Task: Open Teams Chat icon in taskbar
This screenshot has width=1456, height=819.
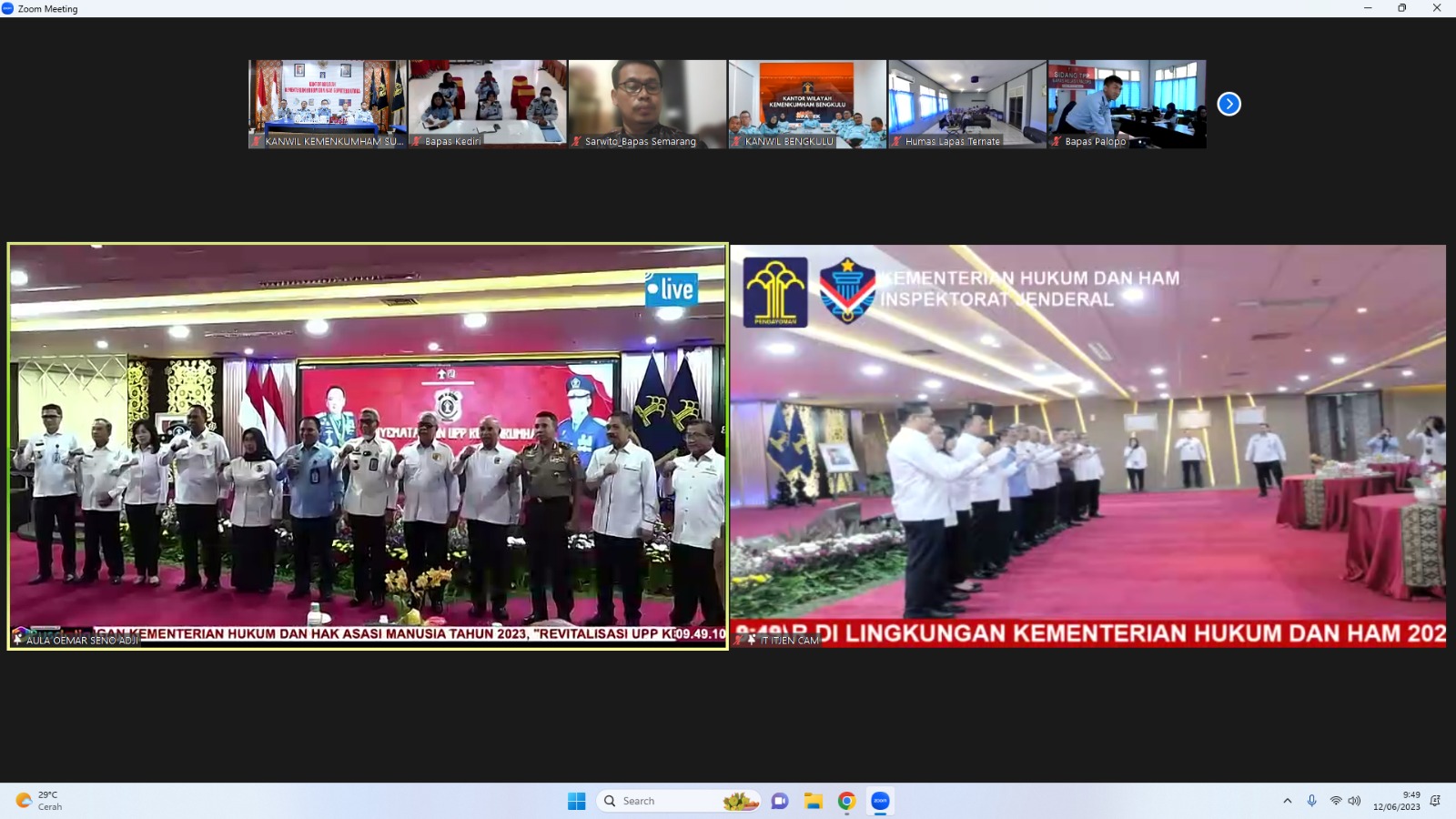Action: (780, 801)
